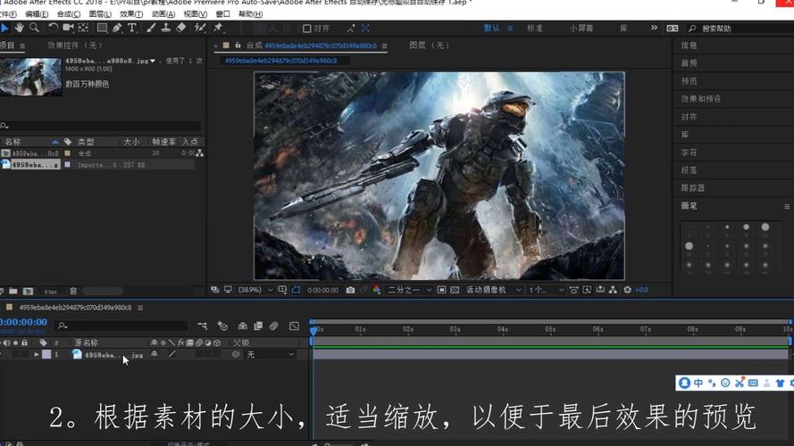
Task: Select the Pan Behind anchor point tool
Action: 83,28
